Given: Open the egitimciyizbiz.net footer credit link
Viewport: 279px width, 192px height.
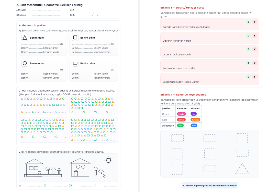Looking at the screenshot, I should (209, 186).
